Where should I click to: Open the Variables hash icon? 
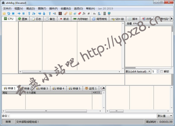tap(89, 14)
